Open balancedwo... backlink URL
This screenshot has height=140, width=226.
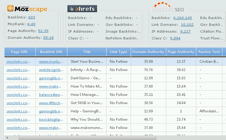click(51, 95)
